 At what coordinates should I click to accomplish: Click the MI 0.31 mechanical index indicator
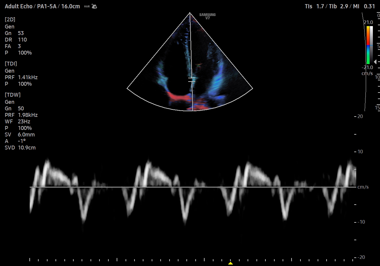[x=364, y=6]
